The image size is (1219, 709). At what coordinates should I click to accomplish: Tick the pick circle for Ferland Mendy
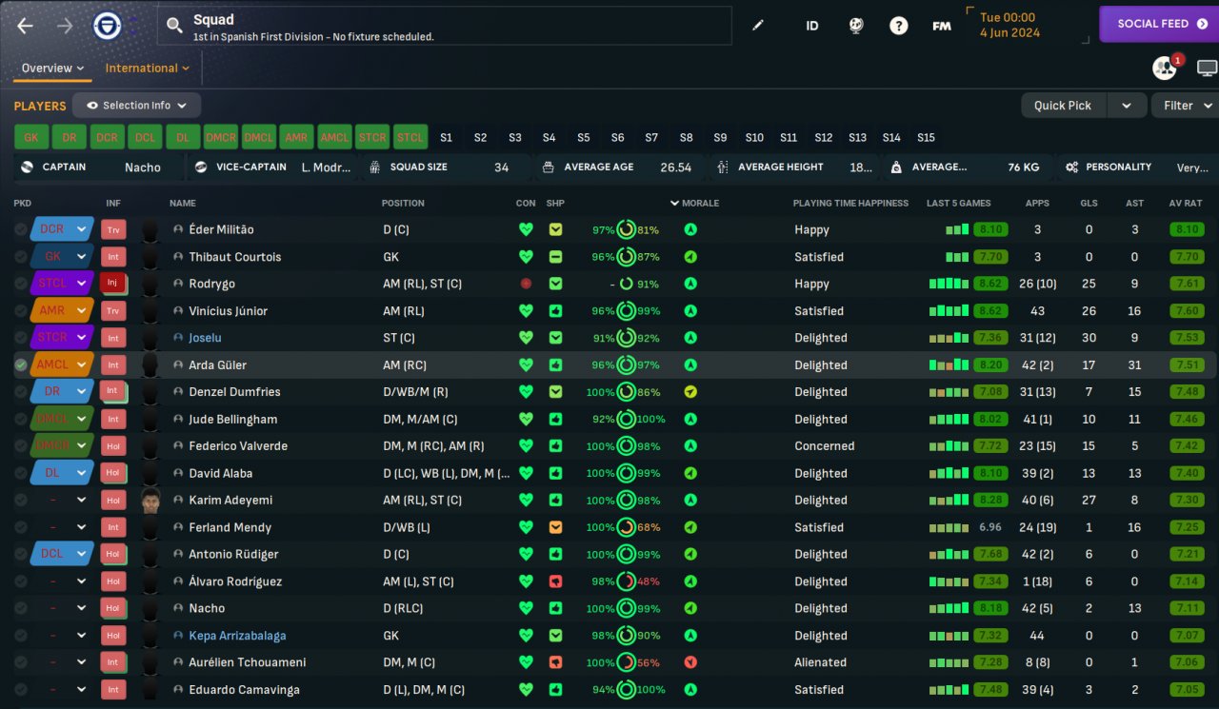click(21, 527)
